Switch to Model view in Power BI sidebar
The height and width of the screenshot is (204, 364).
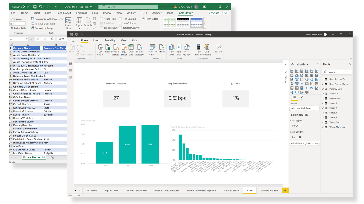point(71,78)
